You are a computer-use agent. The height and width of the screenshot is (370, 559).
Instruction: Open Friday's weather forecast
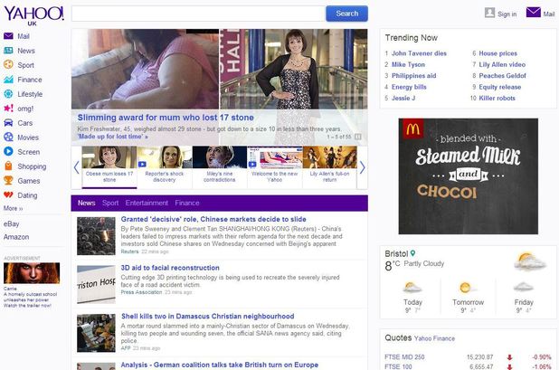point(524,297)
